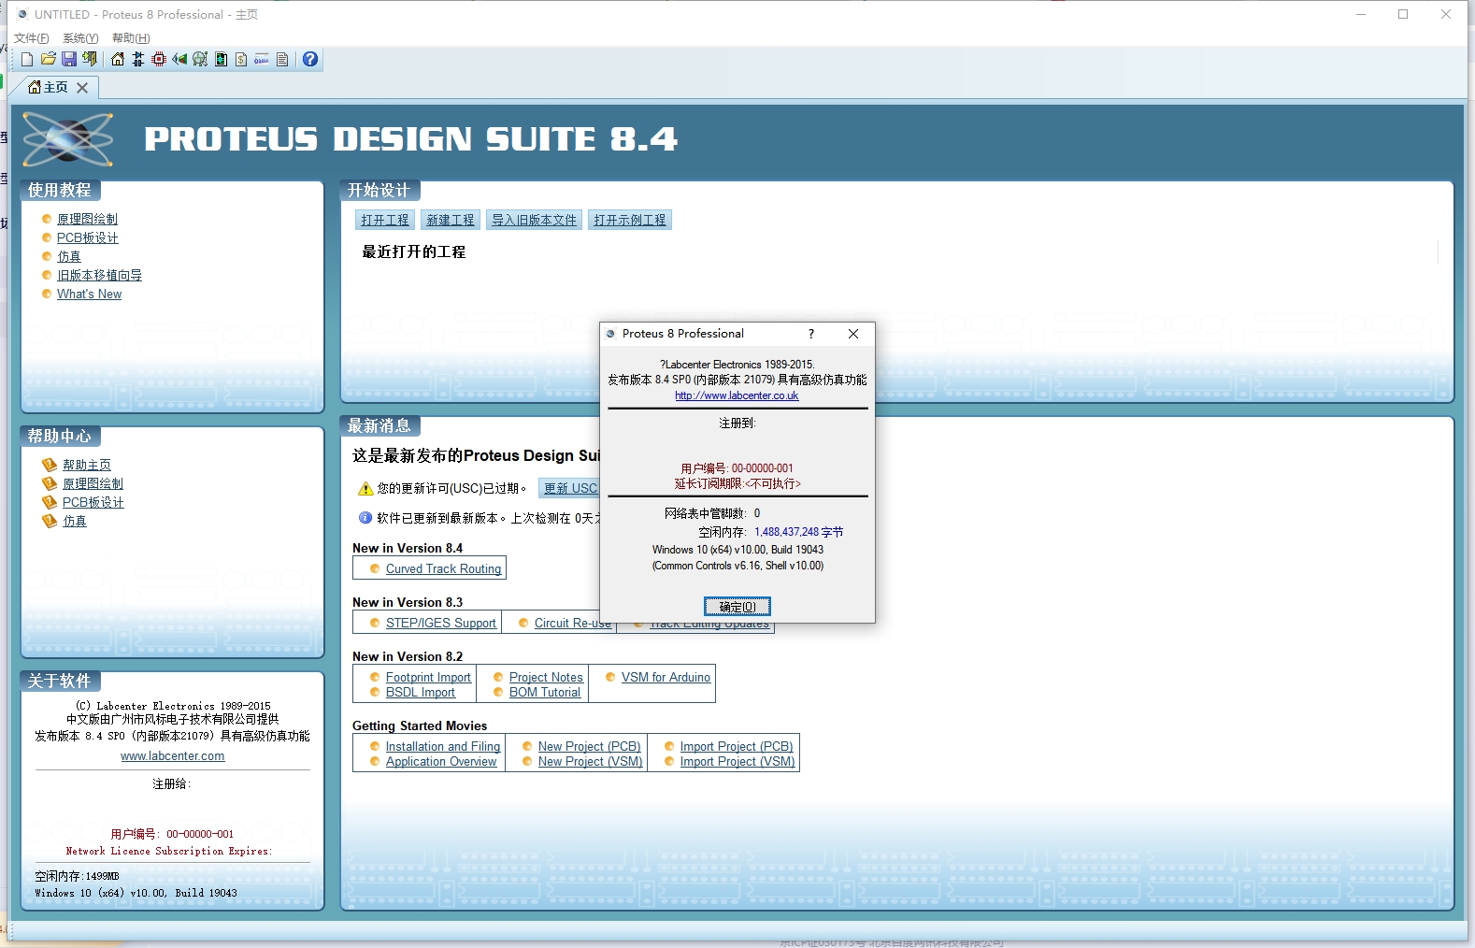Viewport: 1475px width, 948px height.
Task: Open STEP/IGES Support link
Action: tap(441, 623)
